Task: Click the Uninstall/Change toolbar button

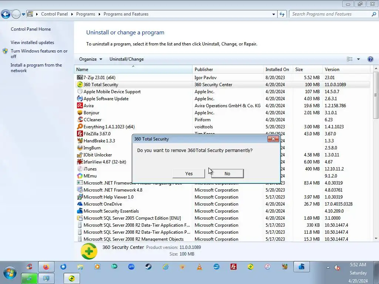Action: coord(127,59)
